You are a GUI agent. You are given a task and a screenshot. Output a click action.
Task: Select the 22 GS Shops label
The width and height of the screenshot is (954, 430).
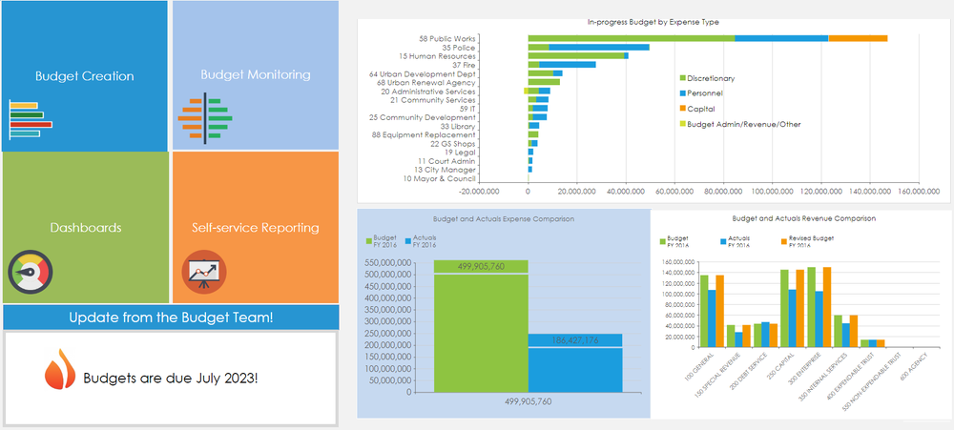coord(453,144)
